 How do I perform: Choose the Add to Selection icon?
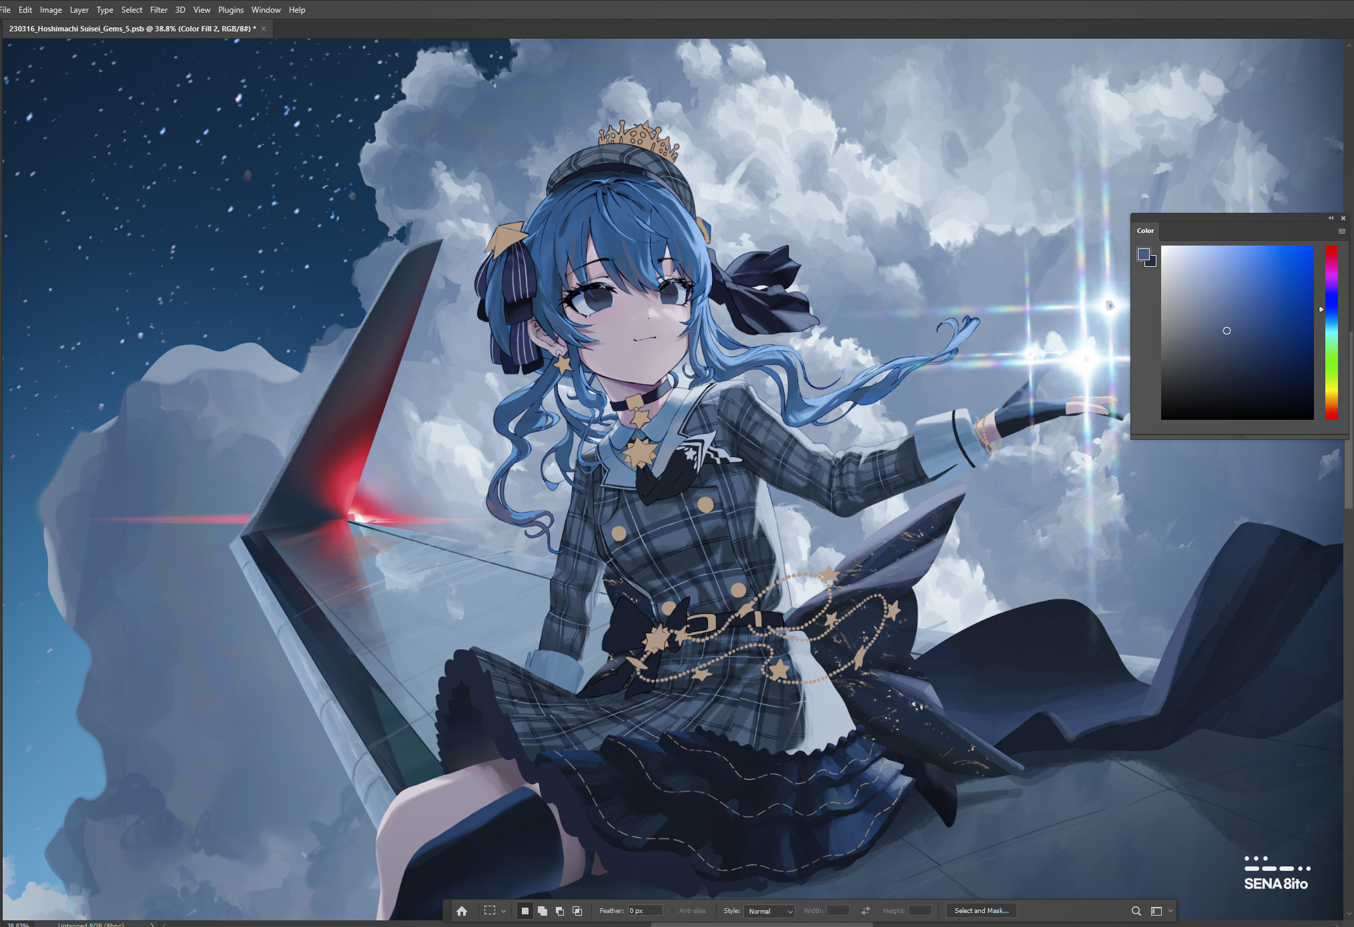[x=543, y=910]
